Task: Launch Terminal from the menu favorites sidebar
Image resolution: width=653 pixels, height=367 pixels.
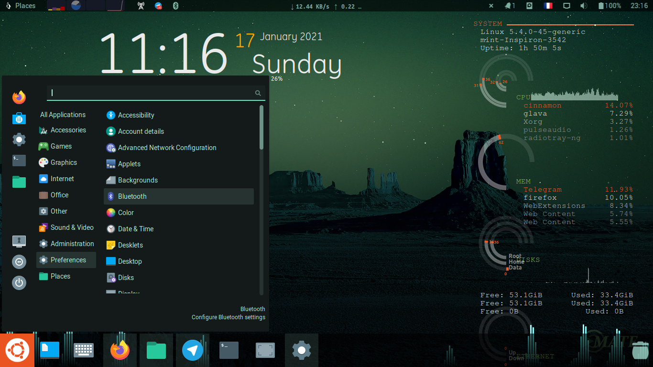Action: click(19, 161)
